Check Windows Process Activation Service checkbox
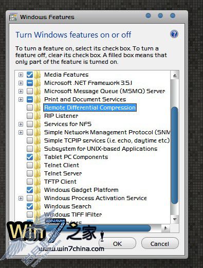Screen dimensions: 203x268 pos(30,198)
